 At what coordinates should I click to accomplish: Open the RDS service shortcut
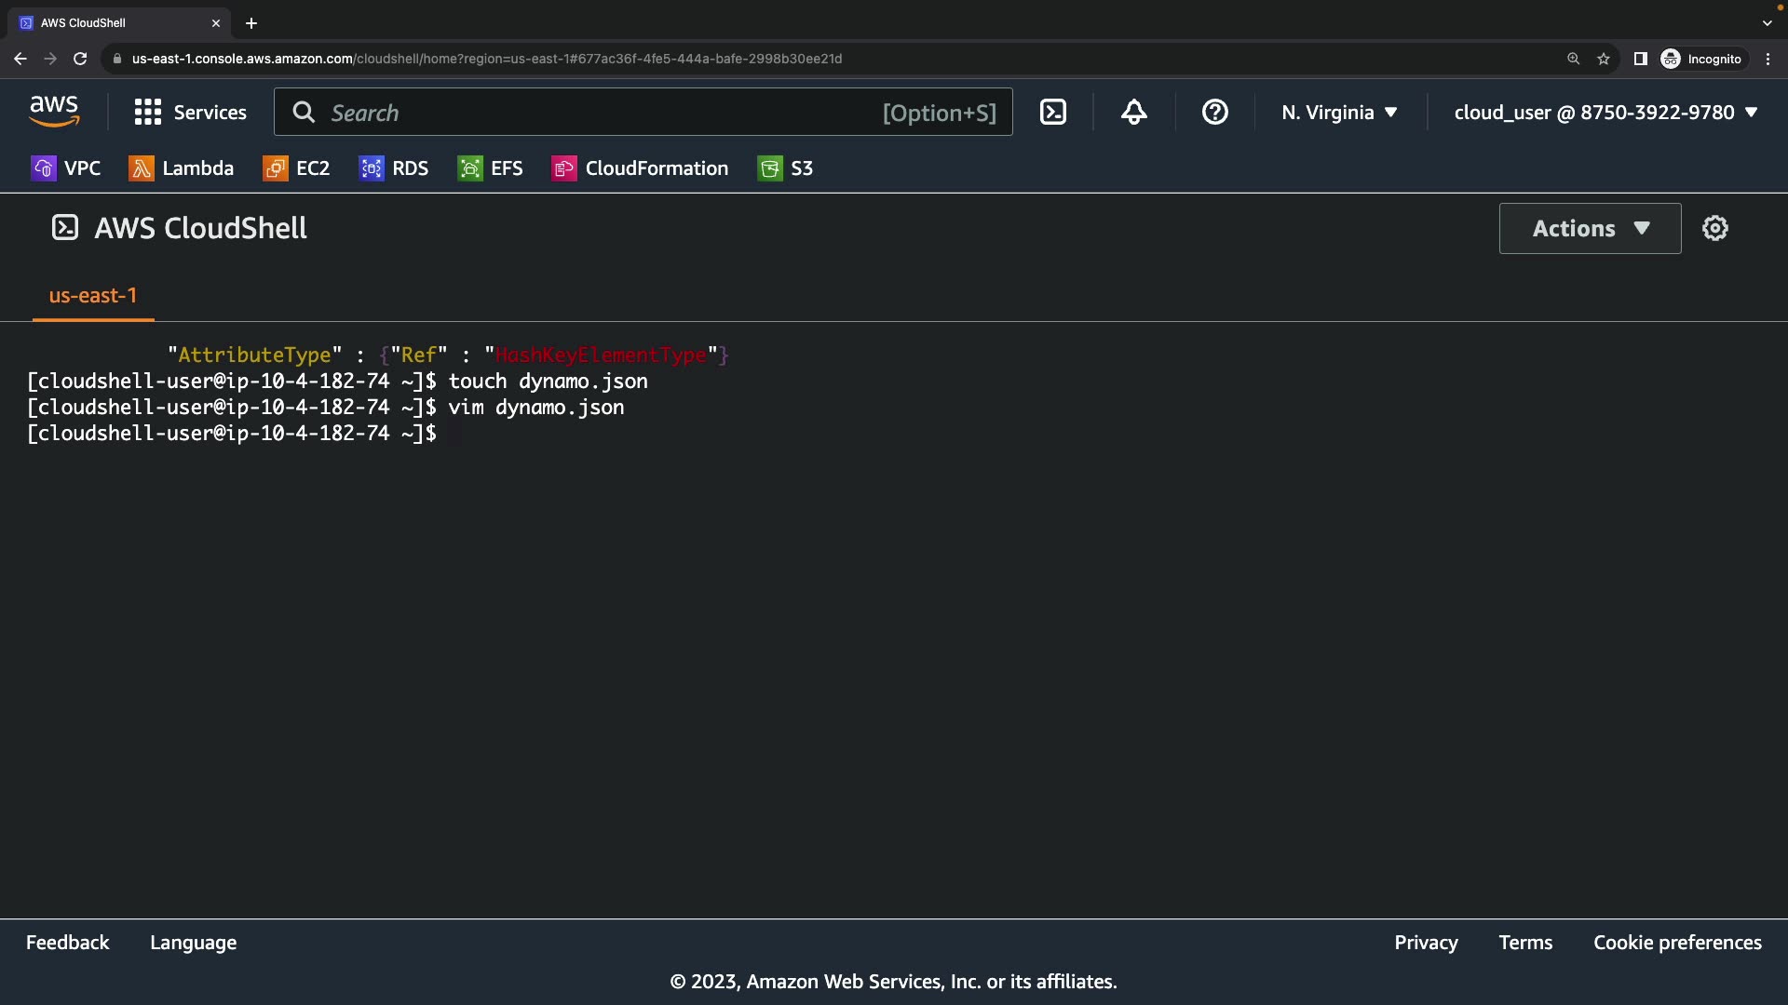click(x=394, y=168)
